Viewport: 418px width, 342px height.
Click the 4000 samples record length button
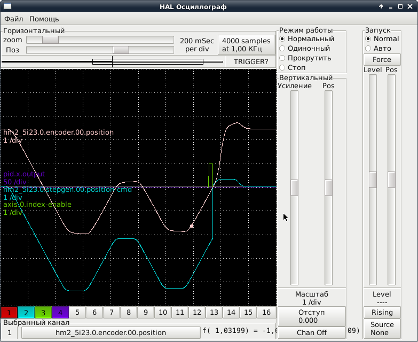pos(246,45)
